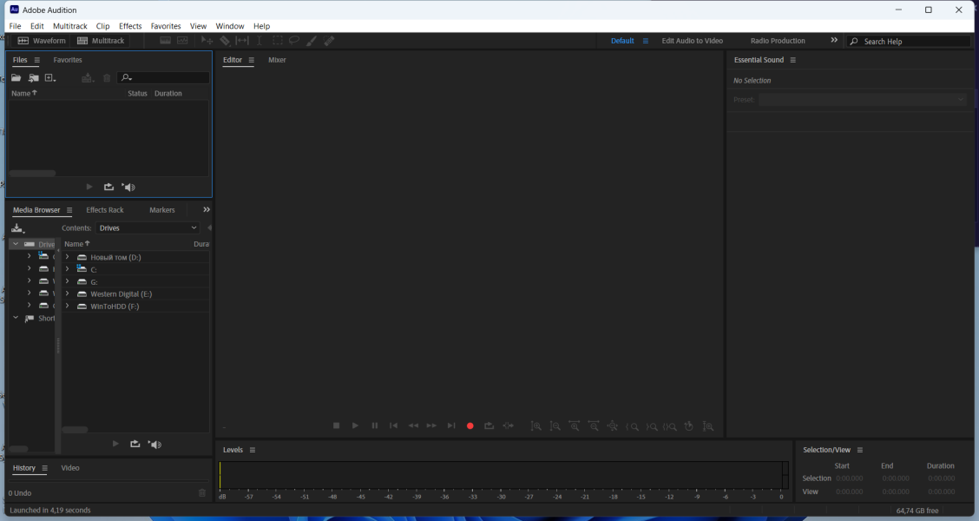Show more workspaces via top-bar chevrons
The width and height of the screenshot is (979, 521).
833,40
